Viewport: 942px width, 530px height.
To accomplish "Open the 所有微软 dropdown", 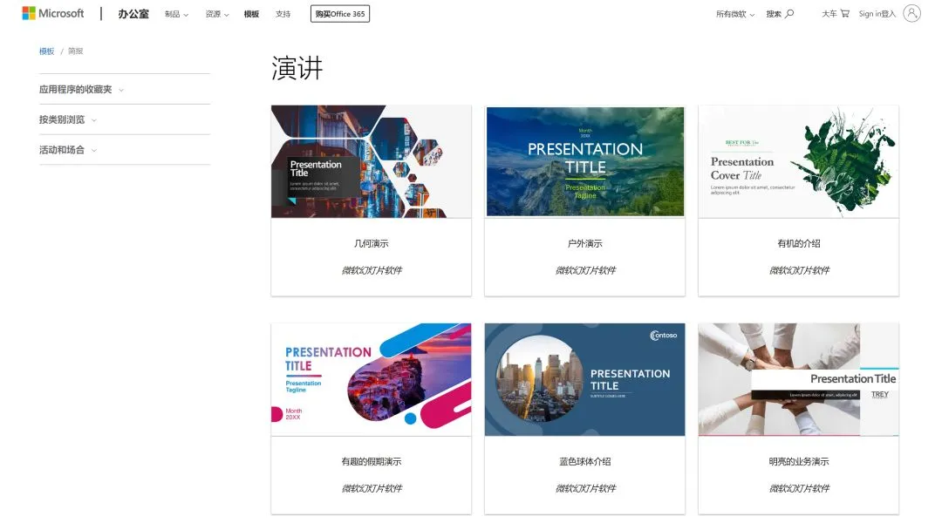I will click(x=734, y=14).
